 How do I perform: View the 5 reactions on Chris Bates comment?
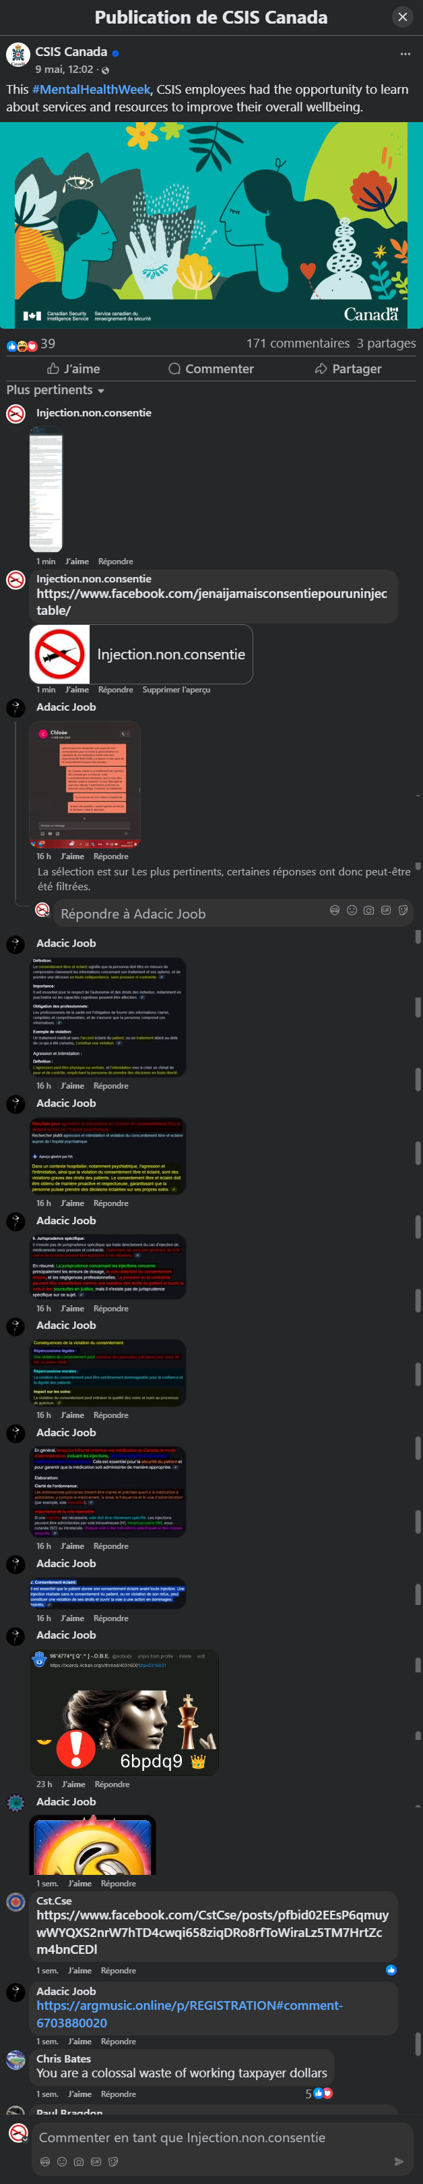pyautogui.click(x=319, y=2094)
